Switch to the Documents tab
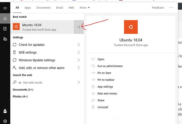Viewport: 182px width, 124px height. (43, 8)
